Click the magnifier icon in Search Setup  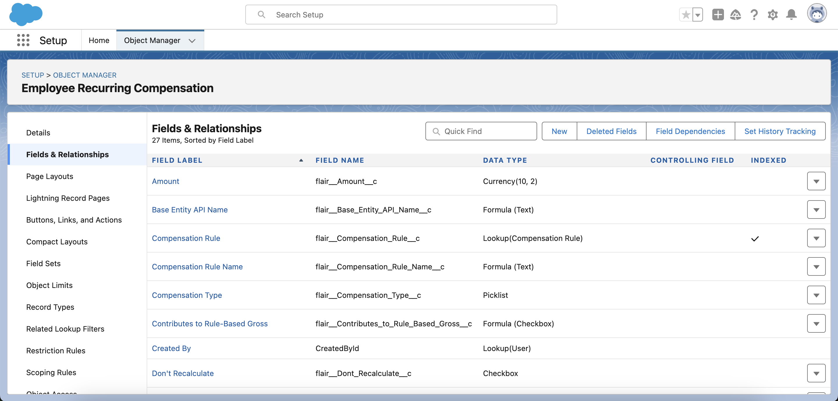(x=262, y=15)
